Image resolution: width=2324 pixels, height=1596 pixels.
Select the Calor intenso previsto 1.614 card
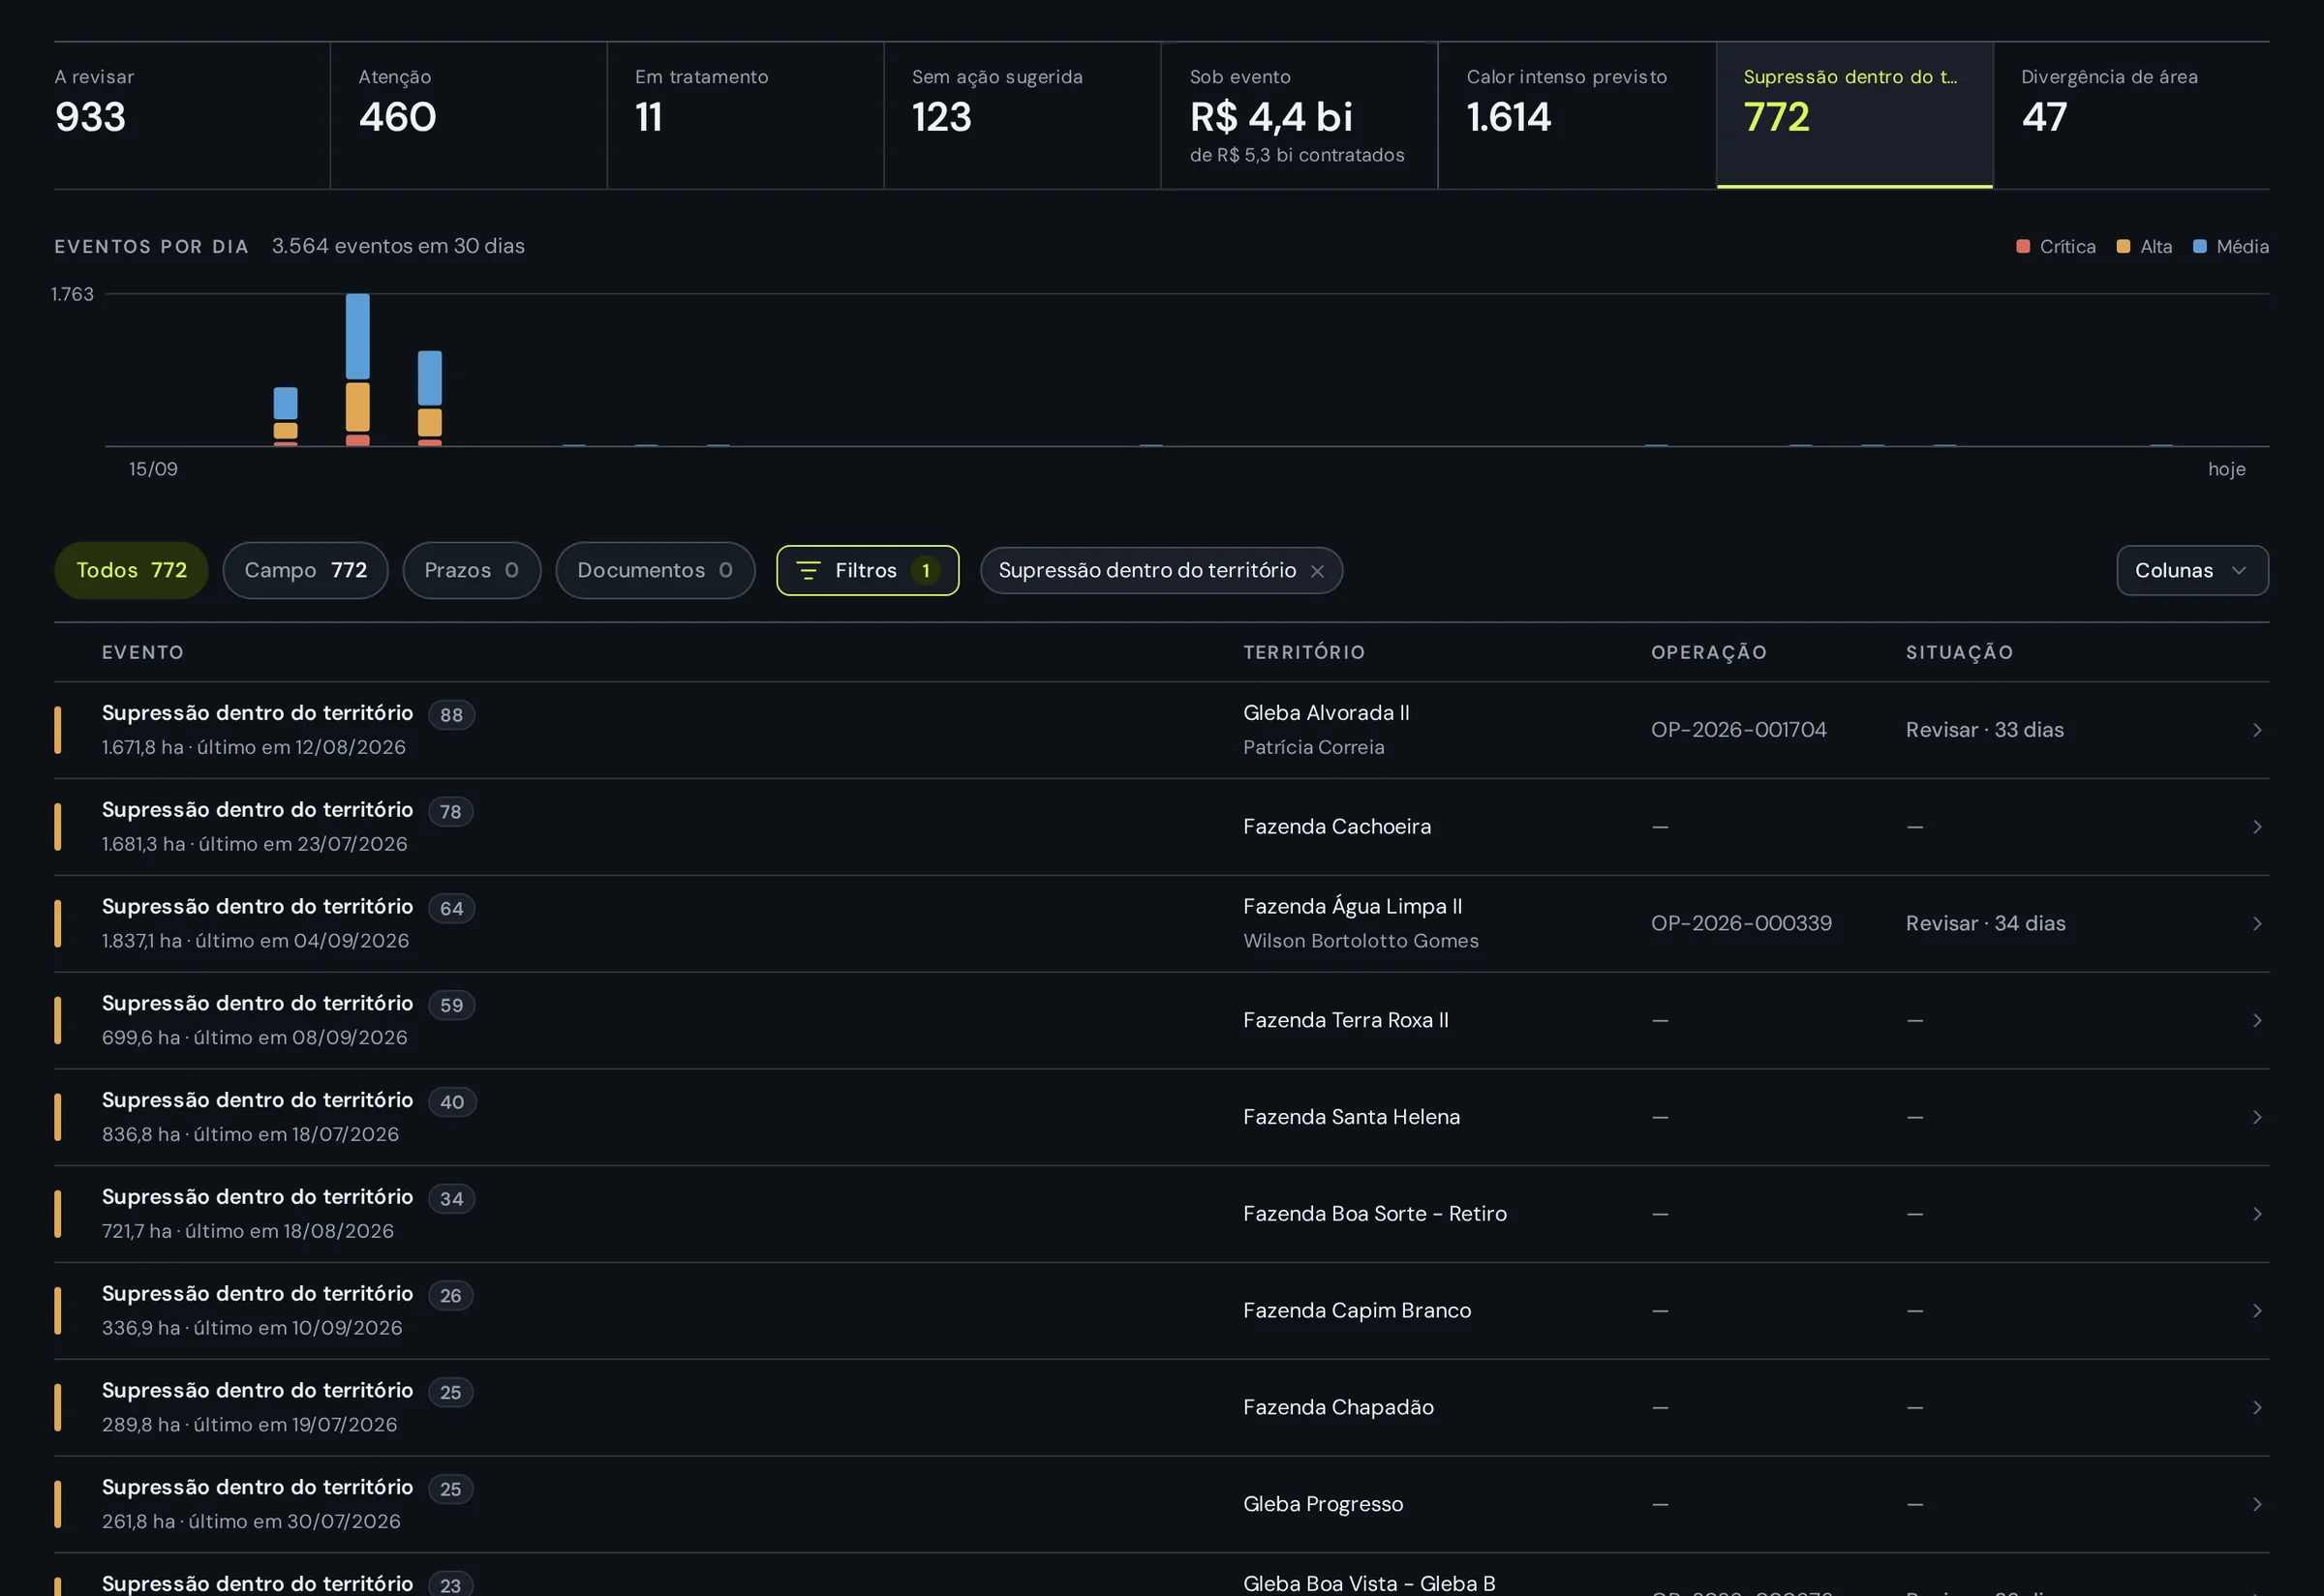pos(1576,115)
